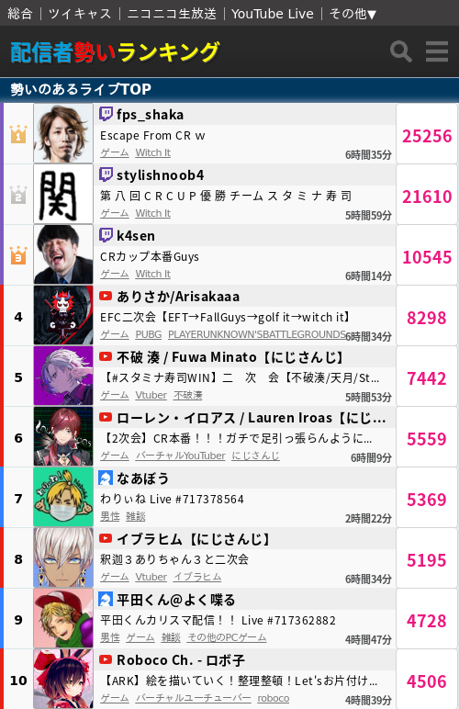This screenshot has width=459, height=709.
Task: Click the gold crown rank 1 icon
Action: [18, 134]
